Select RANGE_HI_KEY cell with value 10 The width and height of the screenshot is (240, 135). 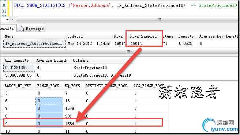pos(19,131)
